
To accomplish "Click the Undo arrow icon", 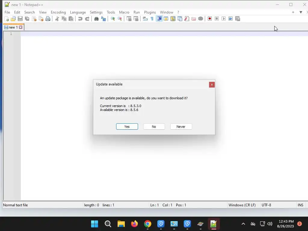I will [x=80, y=19].
